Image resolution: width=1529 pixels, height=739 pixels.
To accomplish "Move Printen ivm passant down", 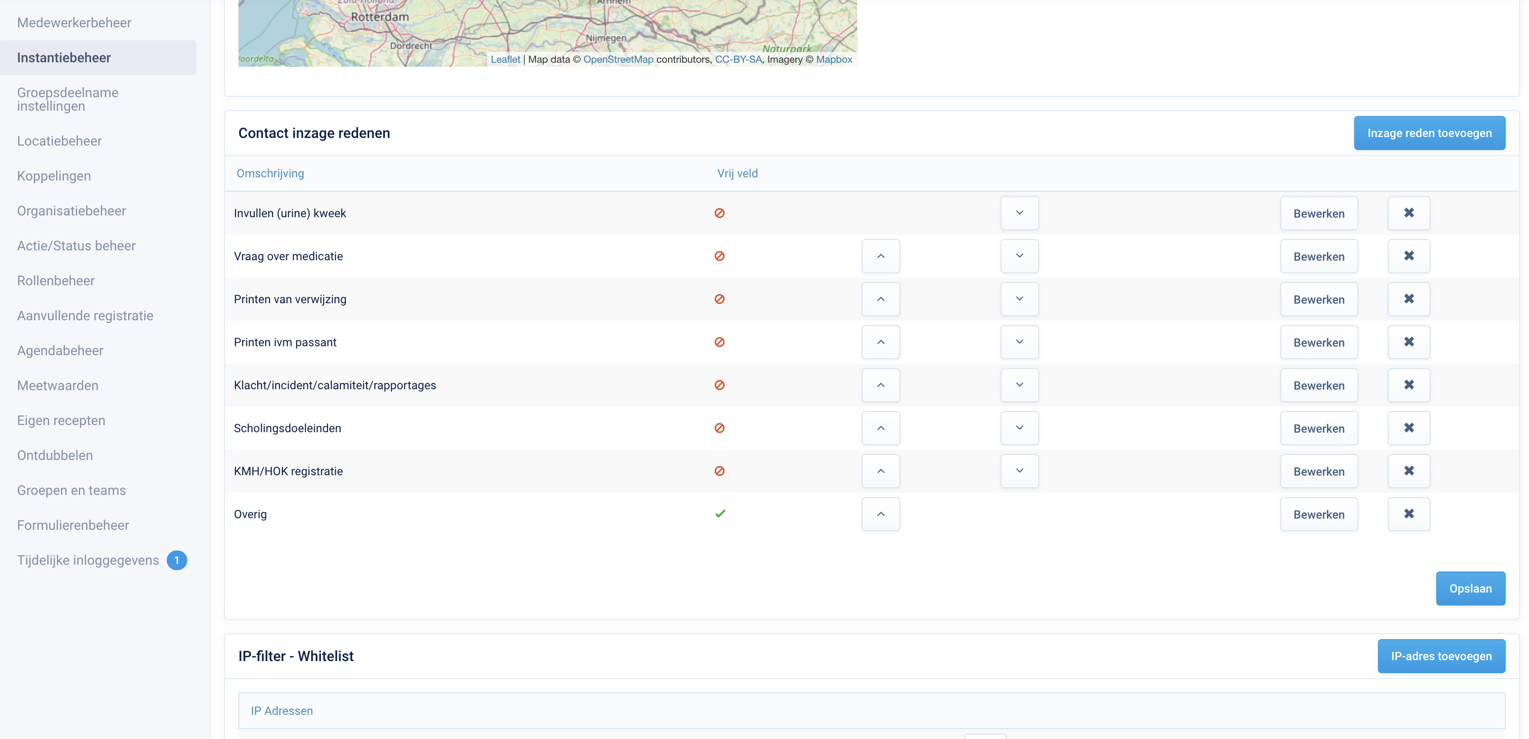I will [x=1019, y=342].
